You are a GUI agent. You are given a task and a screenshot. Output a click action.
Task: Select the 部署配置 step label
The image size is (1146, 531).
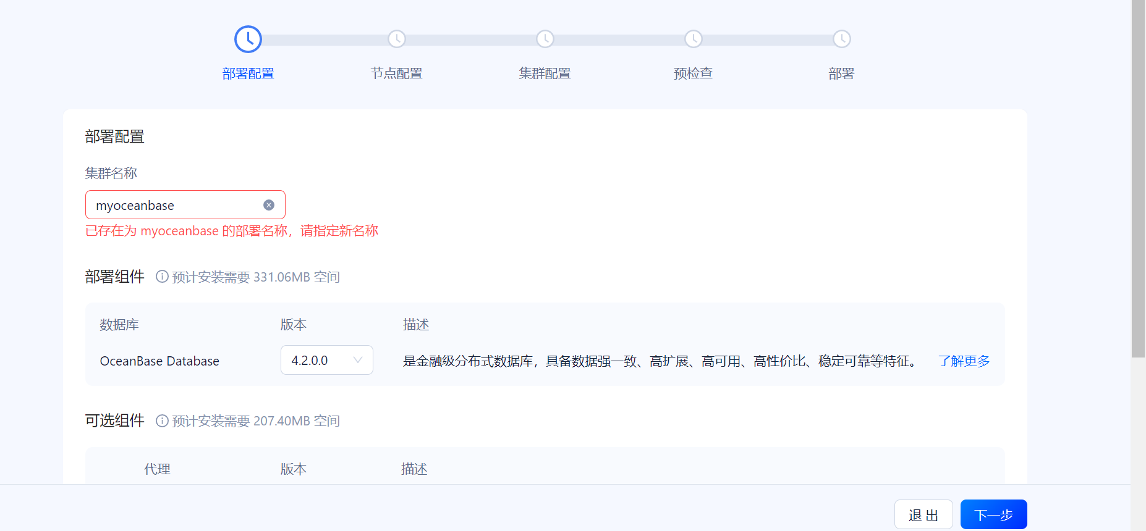[x=248, y=73]
